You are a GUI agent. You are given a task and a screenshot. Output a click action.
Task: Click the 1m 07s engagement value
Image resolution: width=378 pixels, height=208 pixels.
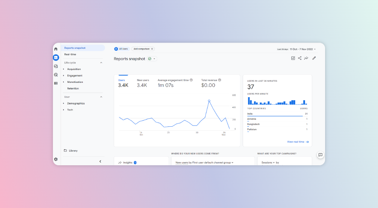[x=166, y=85]
